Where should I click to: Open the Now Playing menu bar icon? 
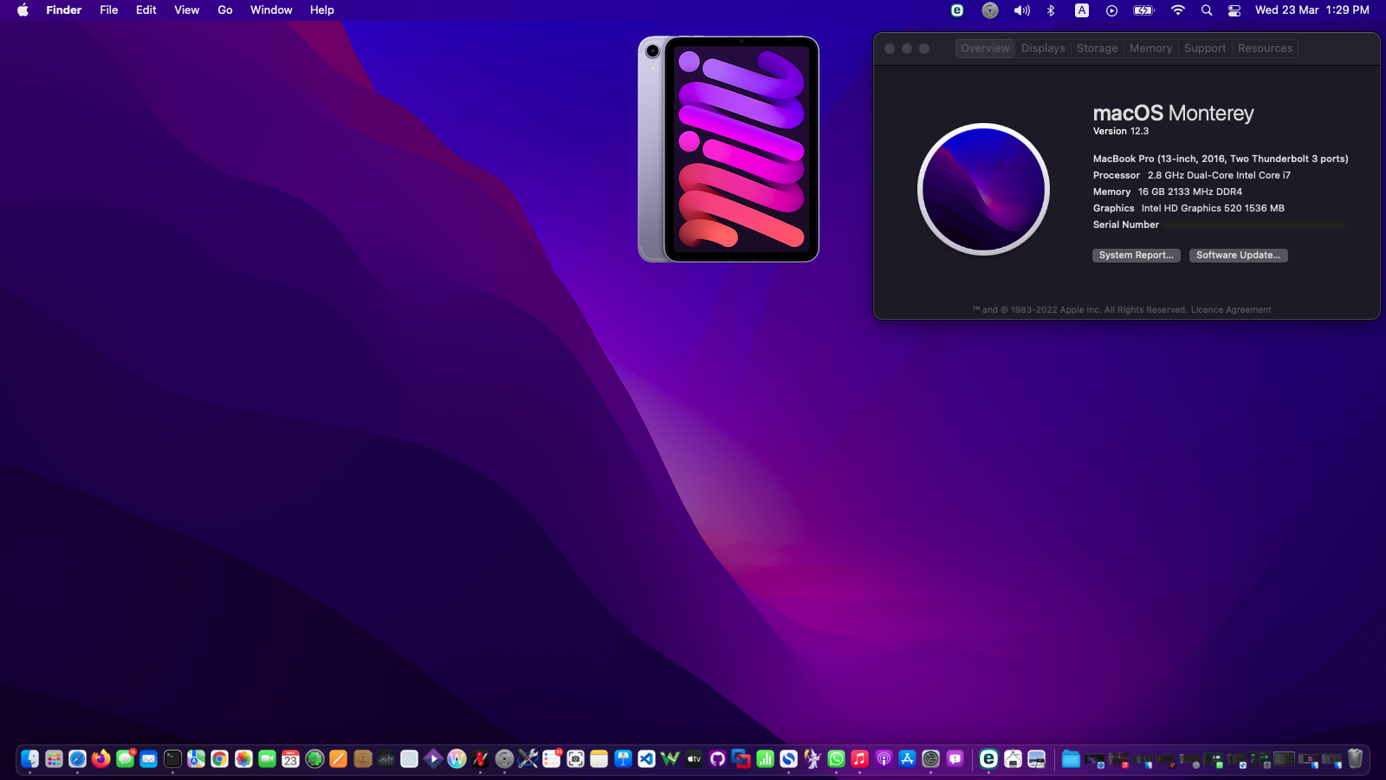click(x=1111, y=10)
